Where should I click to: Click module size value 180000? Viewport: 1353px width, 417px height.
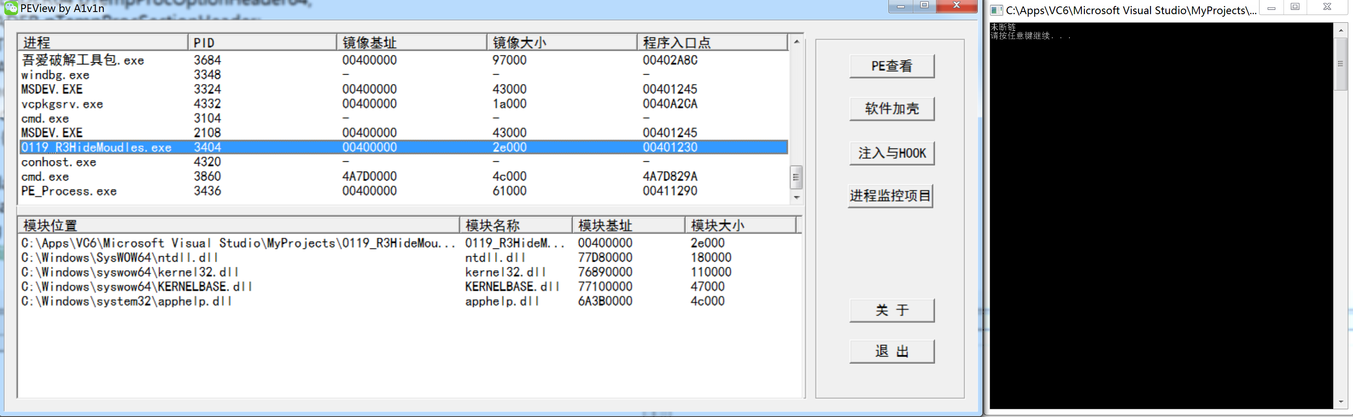[711, 257]
